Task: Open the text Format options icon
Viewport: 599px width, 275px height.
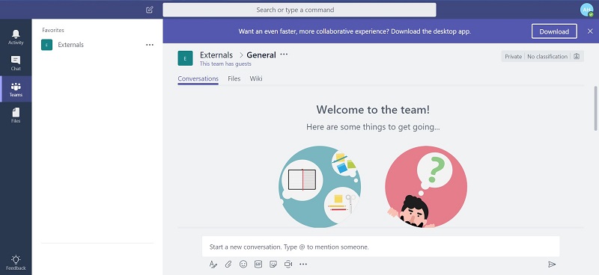Action: (x=213, y=264)
